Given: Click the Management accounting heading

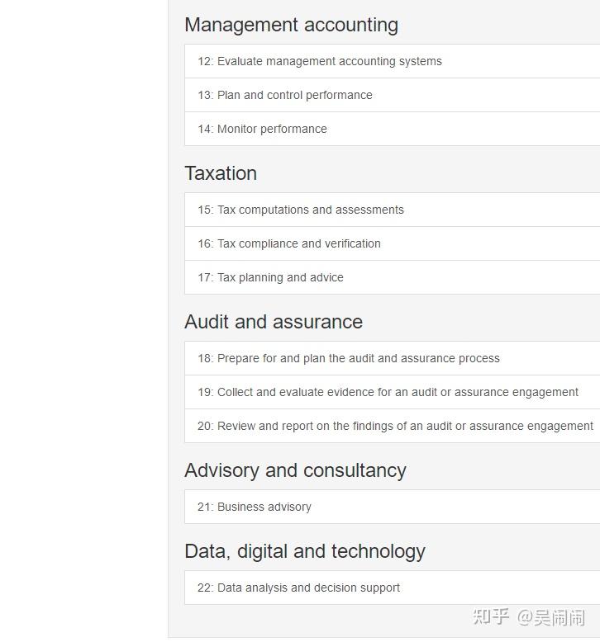Looking at the screenshot, I should [x=291, y=25].
